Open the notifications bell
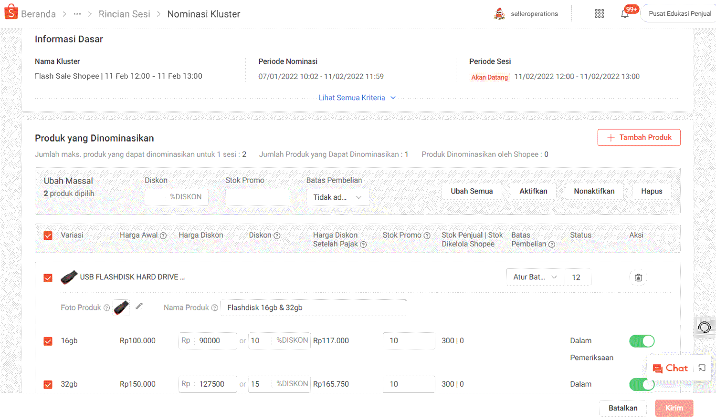Screen dimensions: 716x420 click(x=625, y=14)
